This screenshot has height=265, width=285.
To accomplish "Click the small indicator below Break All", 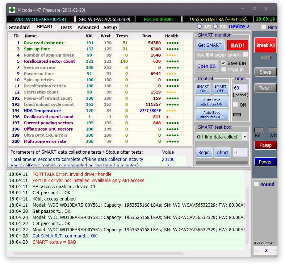I will [x=265, y=58].
